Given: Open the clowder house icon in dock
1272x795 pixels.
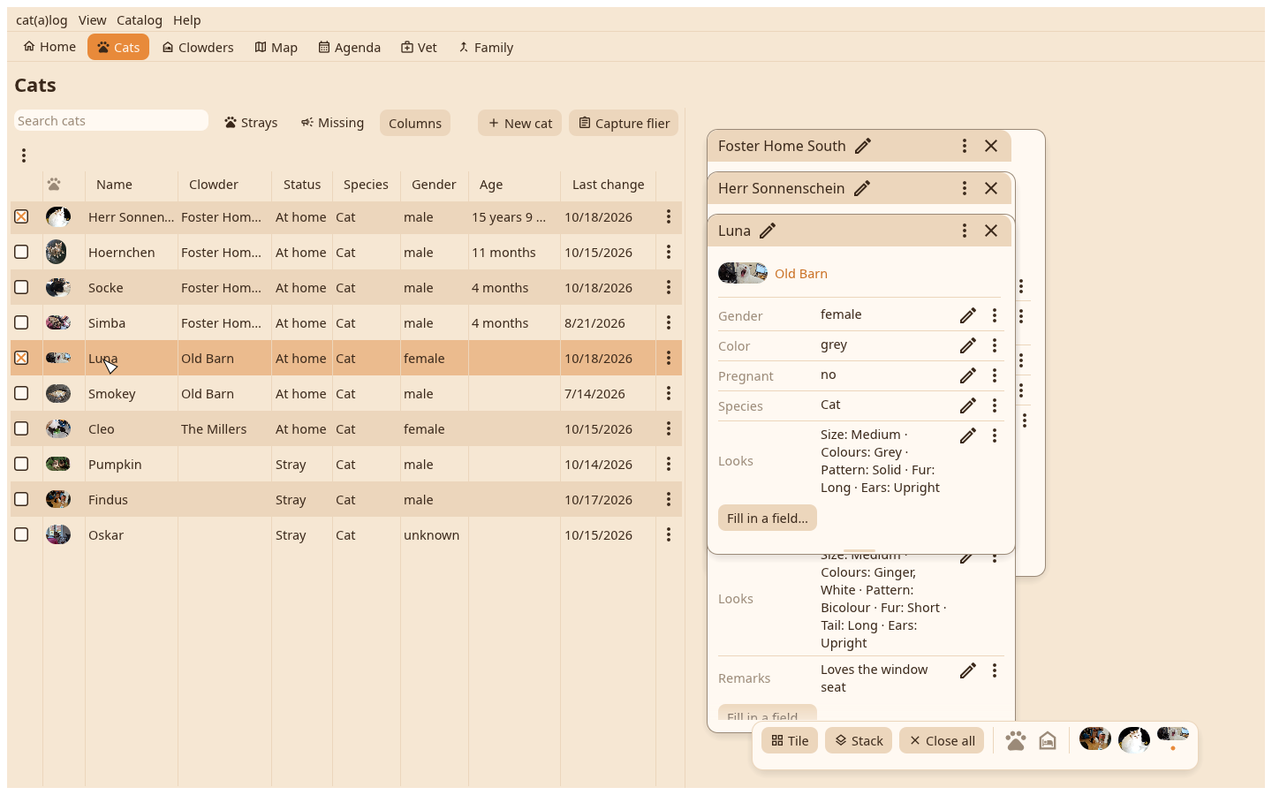Looking at the screenshot, I should pyautogui.click(x=1048, y=740).
